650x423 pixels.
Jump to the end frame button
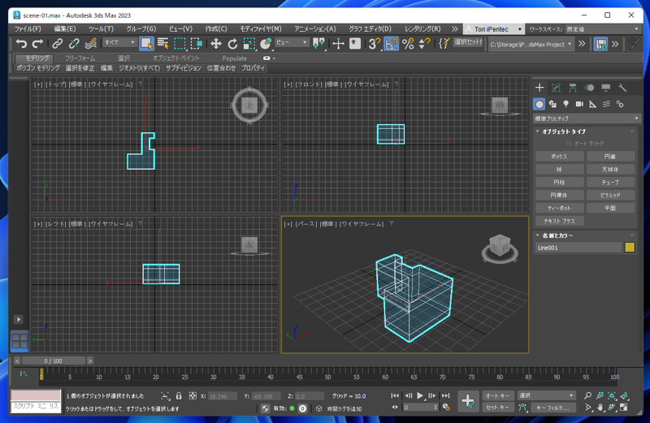point(445,395)
